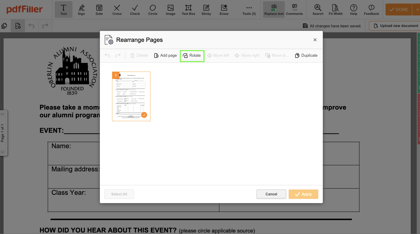
Task: Set zoom to Fit Width
Action: 335,9
